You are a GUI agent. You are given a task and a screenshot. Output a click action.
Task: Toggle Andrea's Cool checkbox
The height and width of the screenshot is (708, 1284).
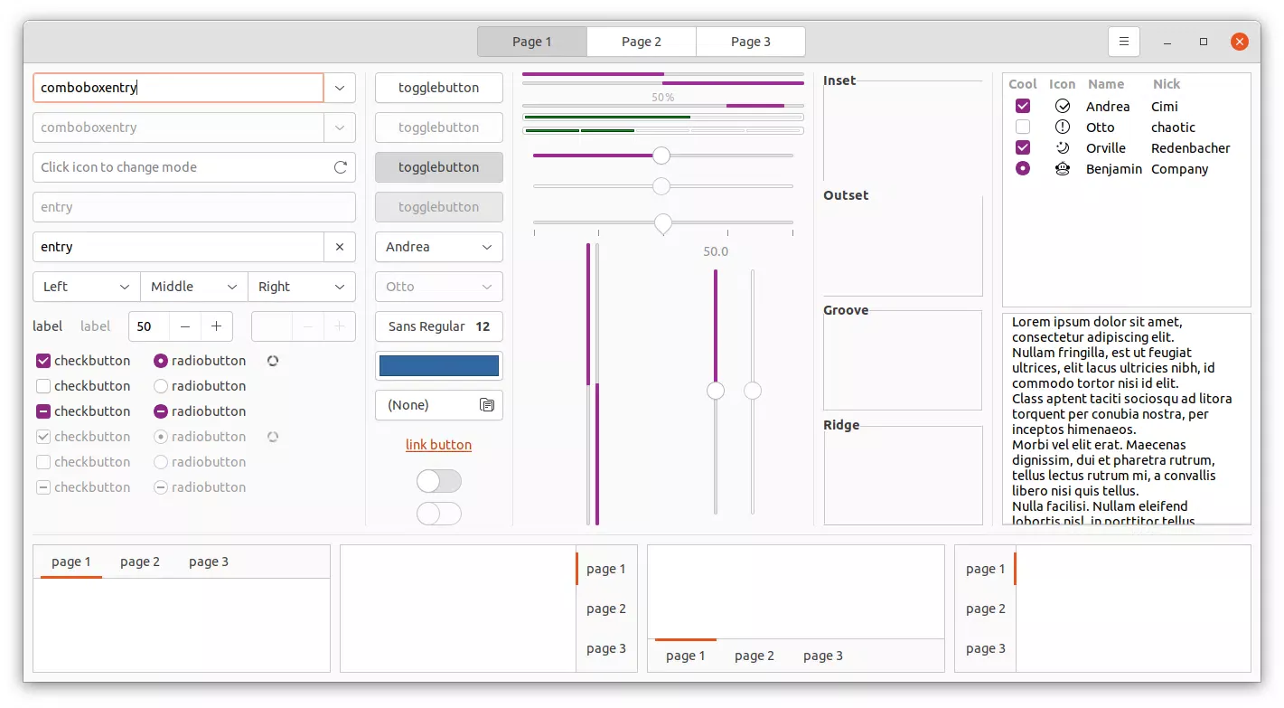pyautogui.click(x=1023, y=107)
